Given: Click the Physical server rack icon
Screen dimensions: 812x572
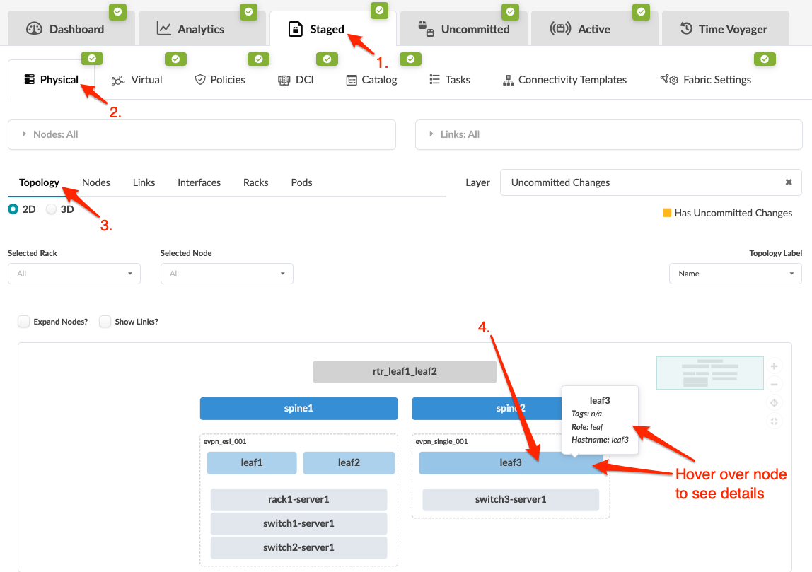Looking at the screenshot, I should click(x=30, y=79).
